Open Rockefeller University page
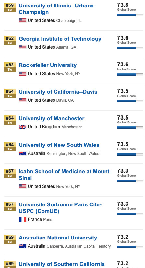This screenshot has height=268, width=145. 48,65
